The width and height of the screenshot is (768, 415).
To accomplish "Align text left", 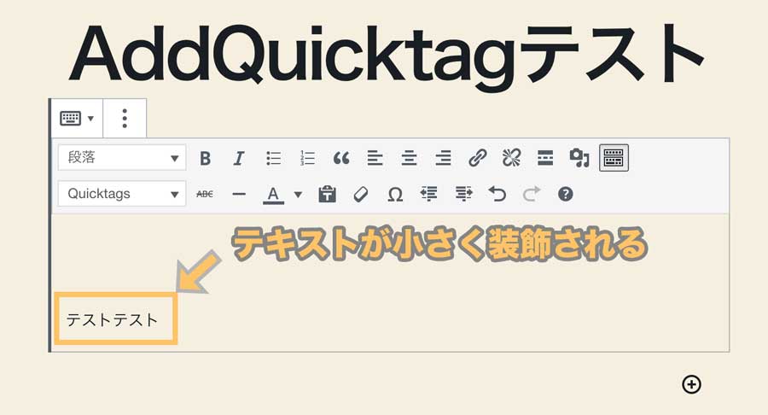I will click(375, 158).
